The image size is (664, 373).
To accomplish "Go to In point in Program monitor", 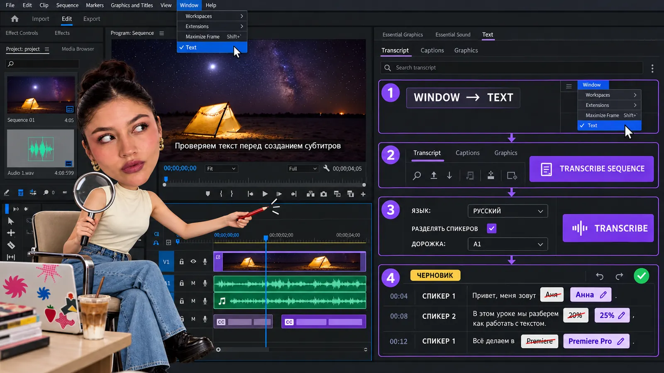I will click(x=250, y=194).
